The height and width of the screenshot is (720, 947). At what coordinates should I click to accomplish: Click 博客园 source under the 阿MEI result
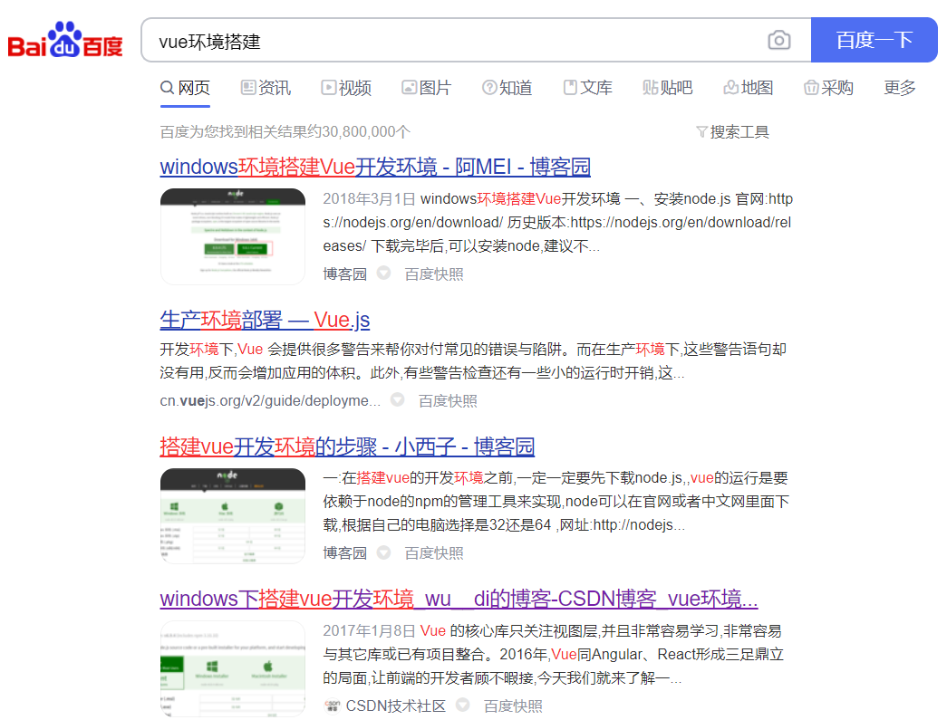(x=345, y=274)
